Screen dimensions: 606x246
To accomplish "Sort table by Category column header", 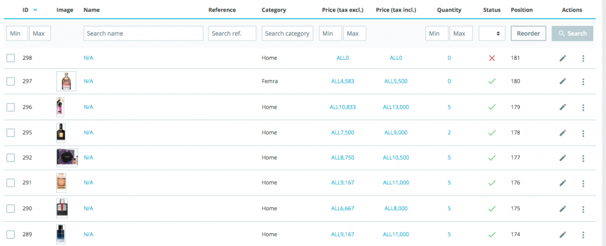I will [274, 10].
